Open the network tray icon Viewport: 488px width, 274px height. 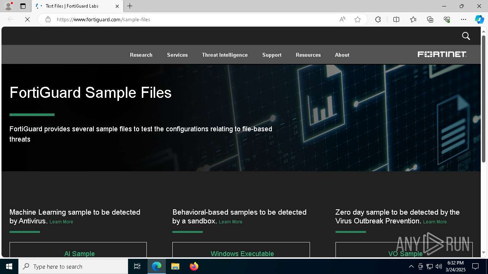(x=430, y=266)
